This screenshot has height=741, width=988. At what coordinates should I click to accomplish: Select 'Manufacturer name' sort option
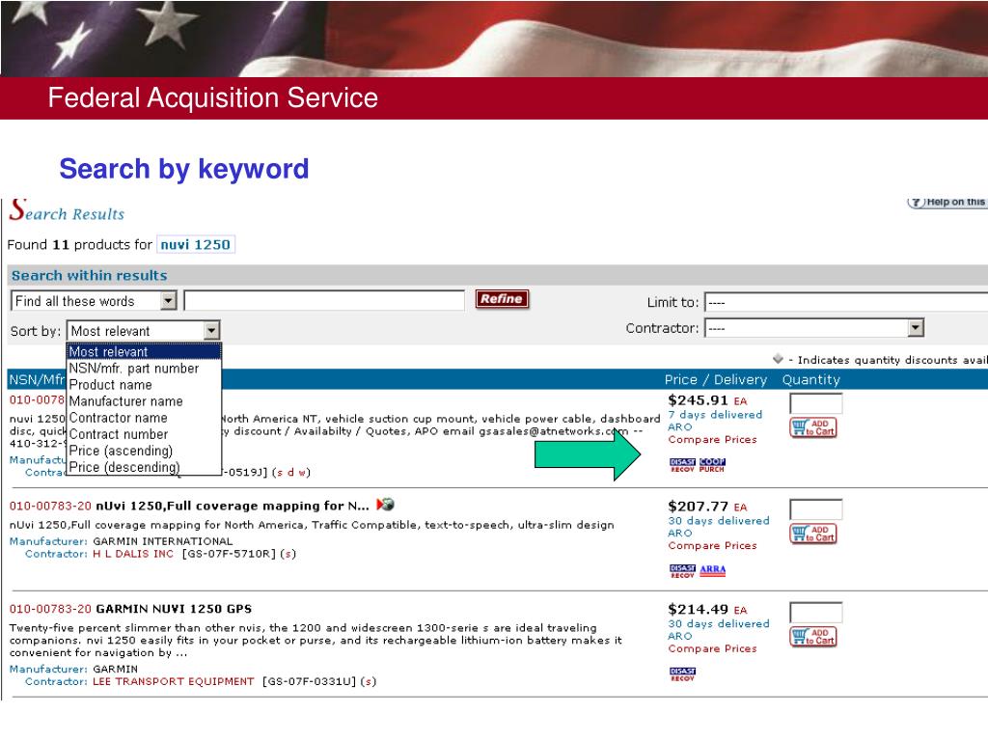pyautogui.click(x=144, y=400)
